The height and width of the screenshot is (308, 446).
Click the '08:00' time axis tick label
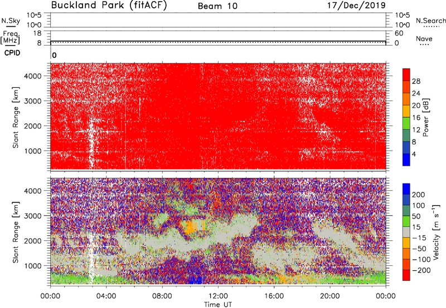pyautogui.click(x=162, y=296)
